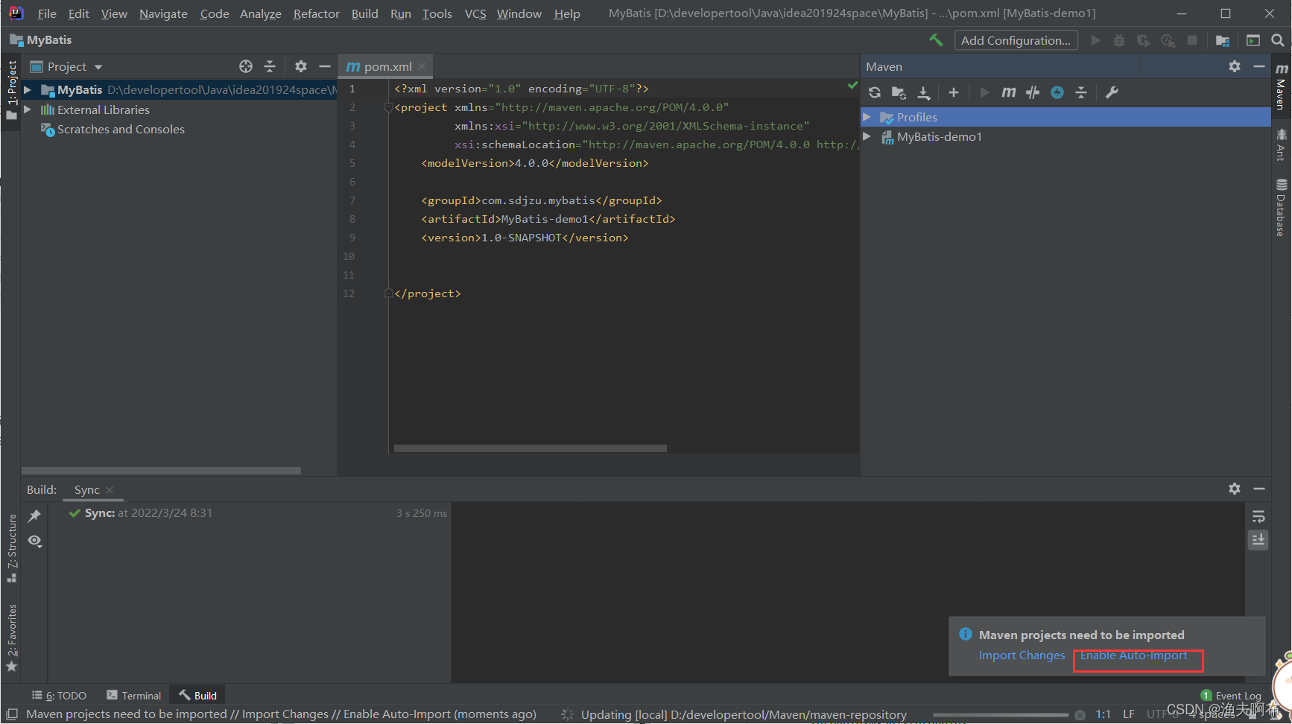
Task: Select Scratches and Consoles item
Action: coord(121,129)
